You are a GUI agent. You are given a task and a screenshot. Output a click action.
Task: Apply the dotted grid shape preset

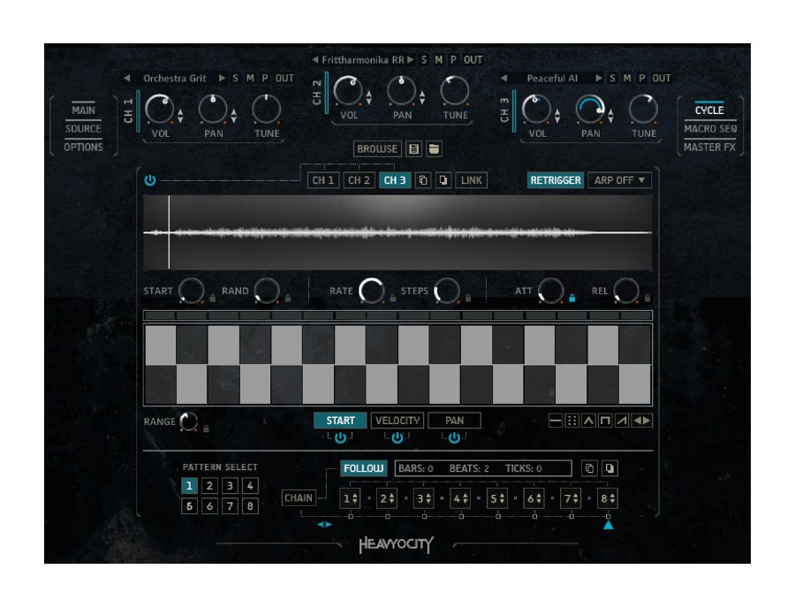point(572,421)
